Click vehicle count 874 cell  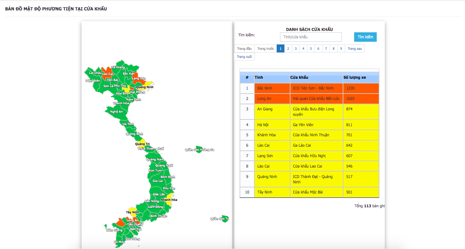click(x=361, y=112)
